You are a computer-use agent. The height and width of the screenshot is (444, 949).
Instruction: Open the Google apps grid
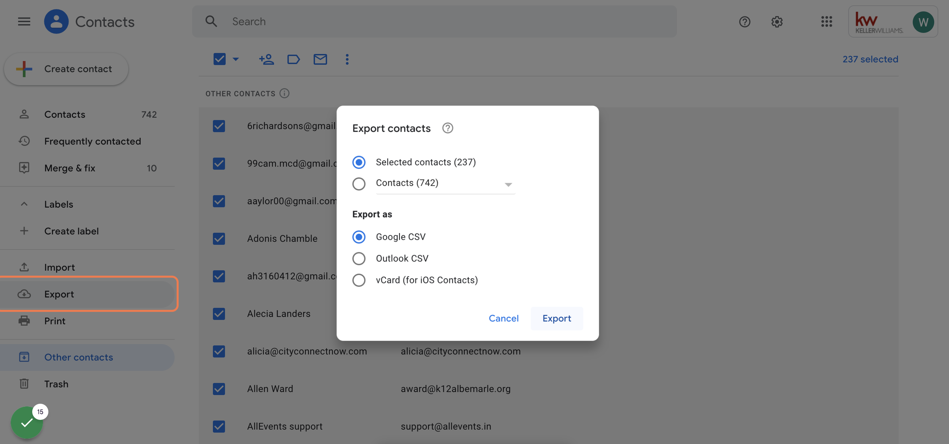(x=826, y=21)
